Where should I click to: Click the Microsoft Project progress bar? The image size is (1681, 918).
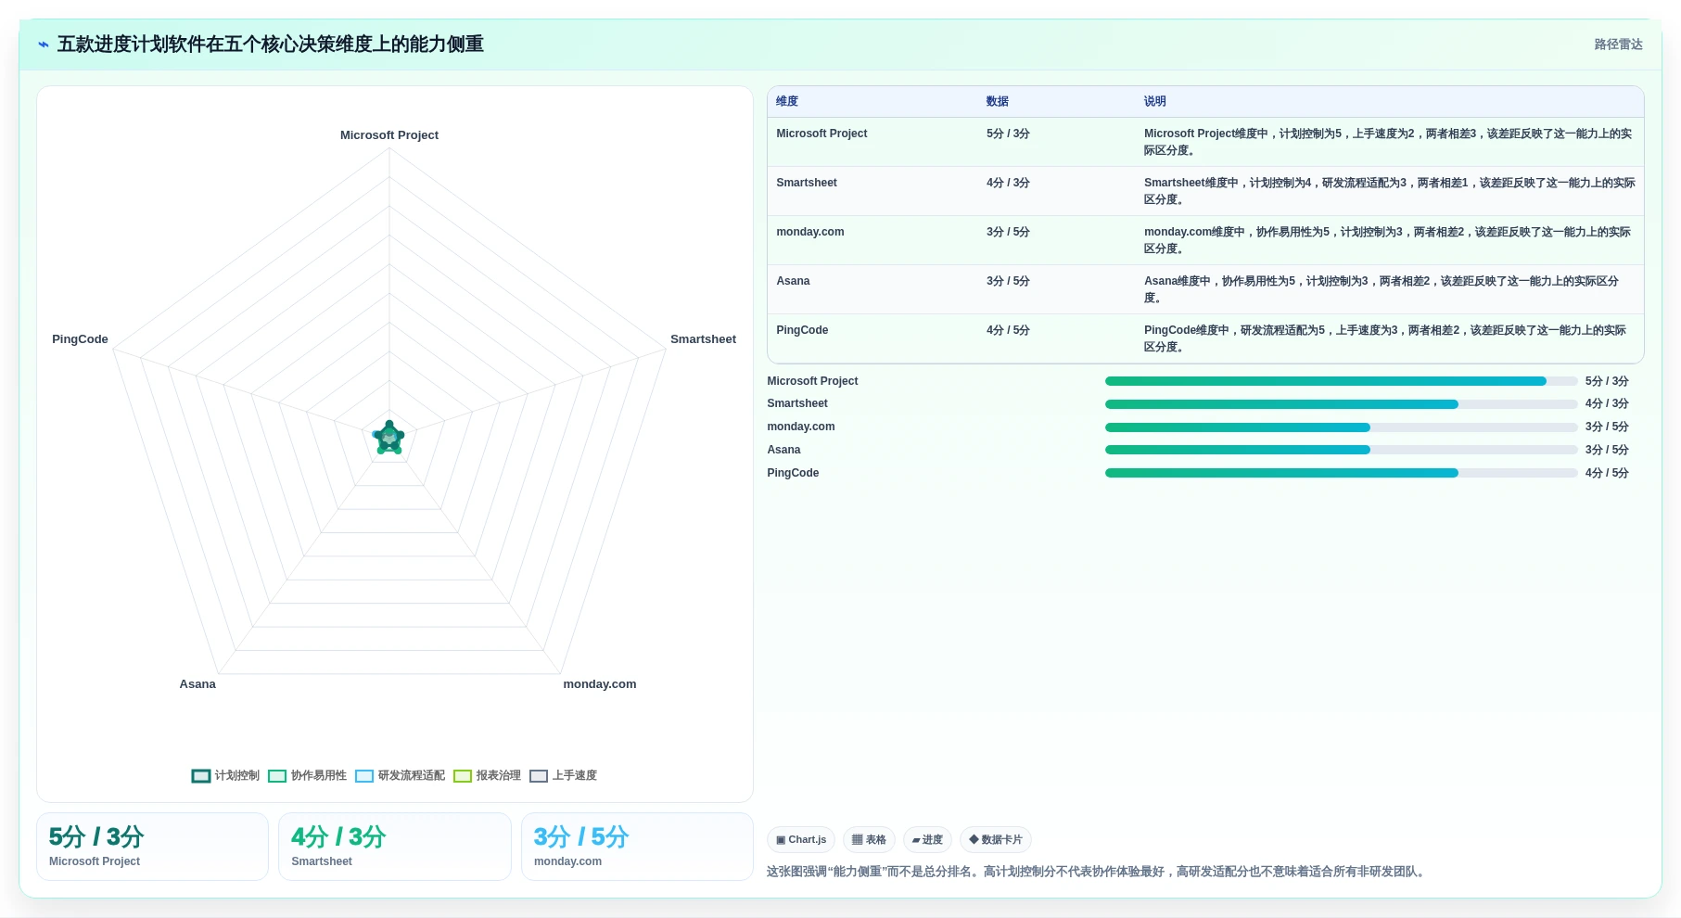point(1341,381)
